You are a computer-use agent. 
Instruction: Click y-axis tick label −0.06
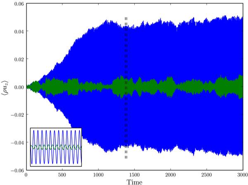(15, 170)
